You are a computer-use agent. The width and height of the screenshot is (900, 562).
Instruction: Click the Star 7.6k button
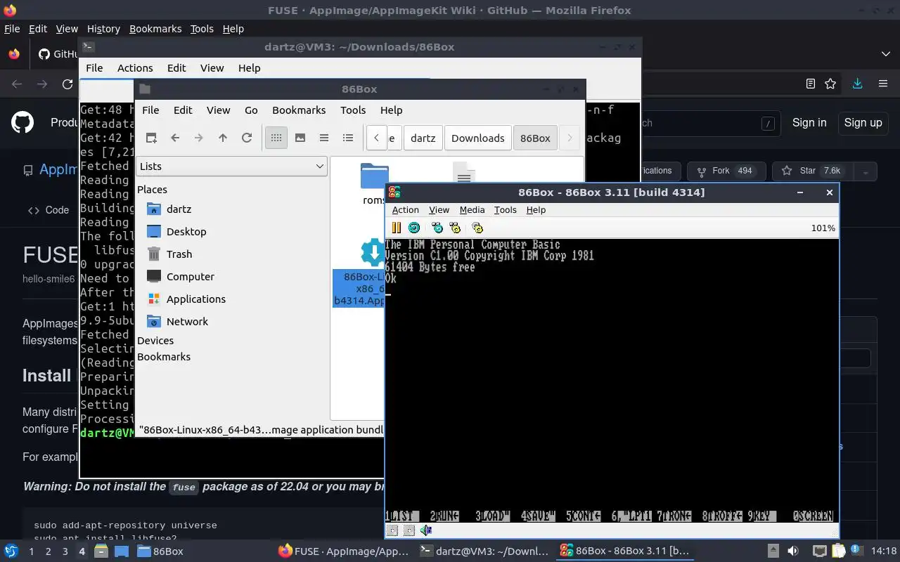point(811,171)
